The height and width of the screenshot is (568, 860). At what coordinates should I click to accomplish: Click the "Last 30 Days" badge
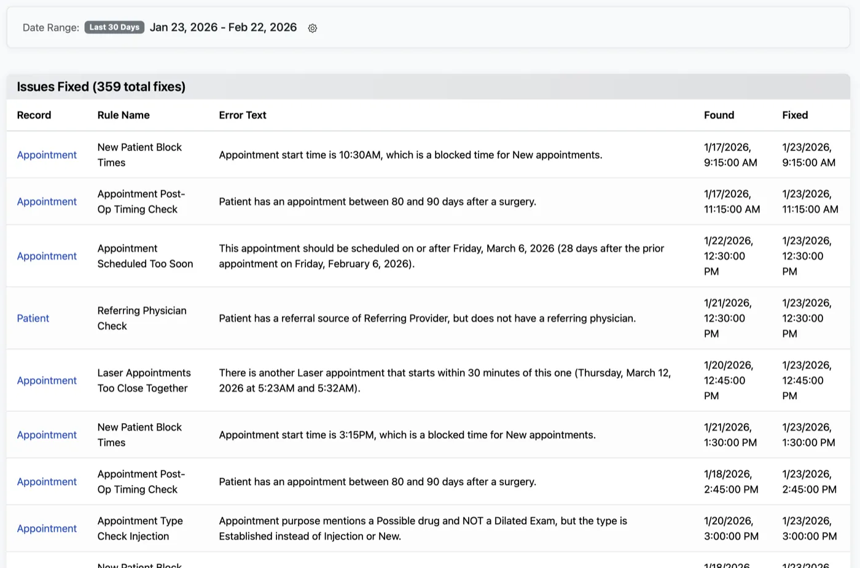tap(114, 27)
